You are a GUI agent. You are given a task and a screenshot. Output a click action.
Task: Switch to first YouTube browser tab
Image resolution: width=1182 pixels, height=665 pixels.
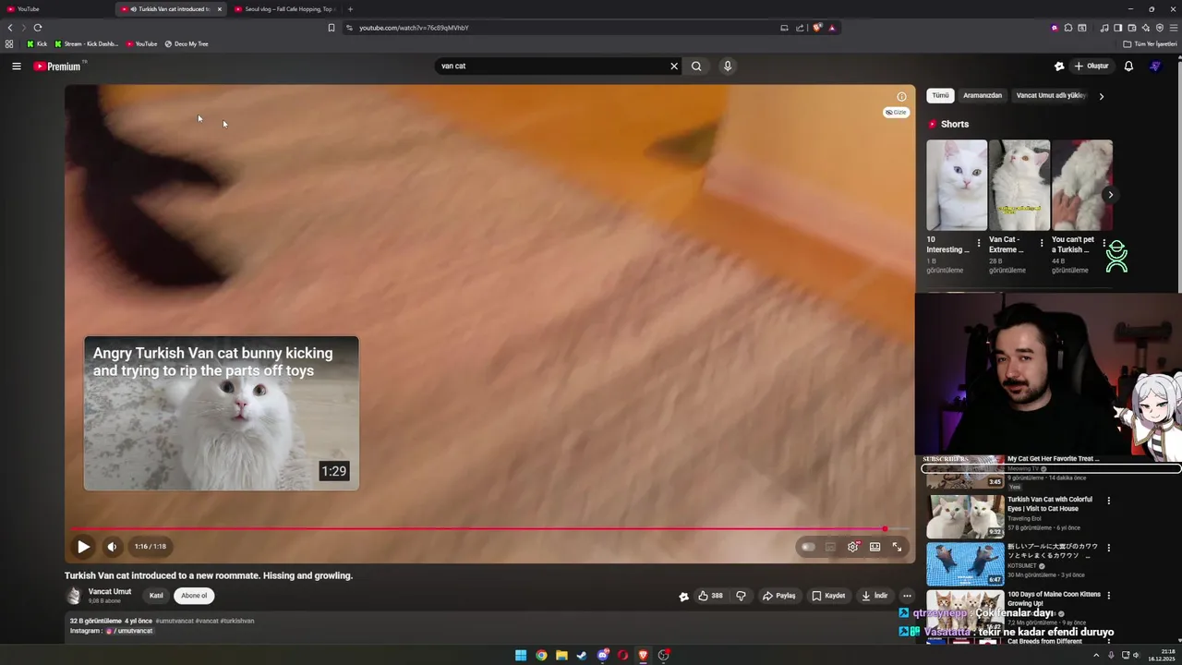[55, 9]
